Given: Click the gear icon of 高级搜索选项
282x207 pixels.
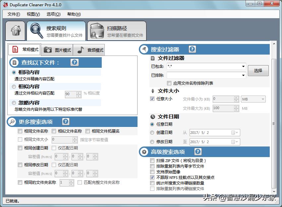Looking at the screenshot, I should coord(144,152).
